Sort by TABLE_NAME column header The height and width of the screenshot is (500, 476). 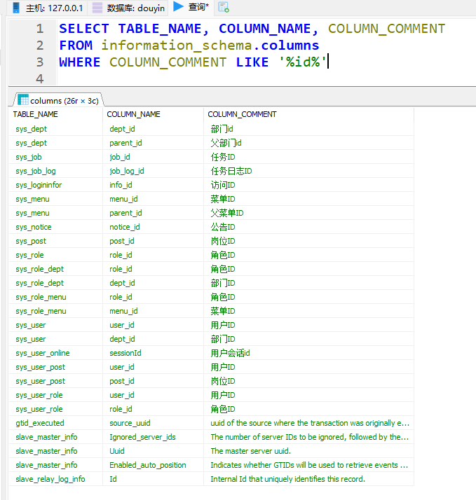pos(36,114)
